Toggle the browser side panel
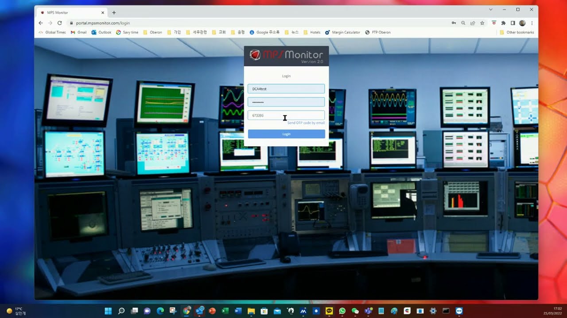This screenshot has width=567, height=318. click(x=513, y=23)
